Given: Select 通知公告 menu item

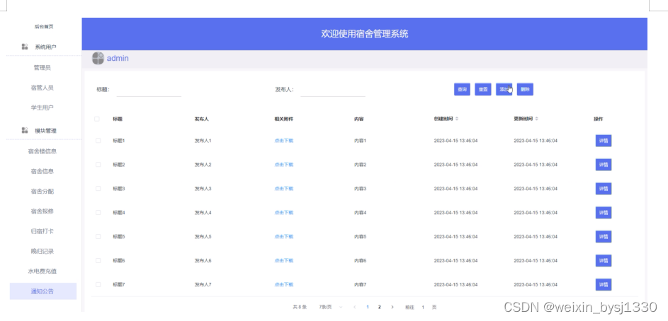Looking at the screenshot, I should (x=43, y=291).
